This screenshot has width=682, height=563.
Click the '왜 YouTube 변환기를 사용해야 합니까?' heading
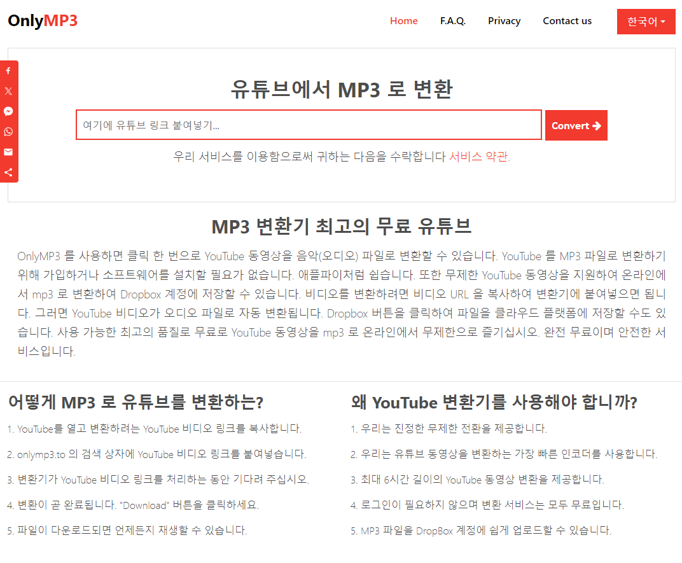[x=494, y=402]
